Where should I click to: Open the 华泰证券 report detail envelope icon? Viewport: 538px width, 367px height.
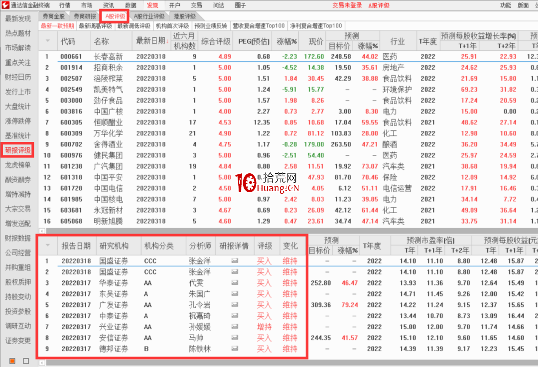pos(235,283)
